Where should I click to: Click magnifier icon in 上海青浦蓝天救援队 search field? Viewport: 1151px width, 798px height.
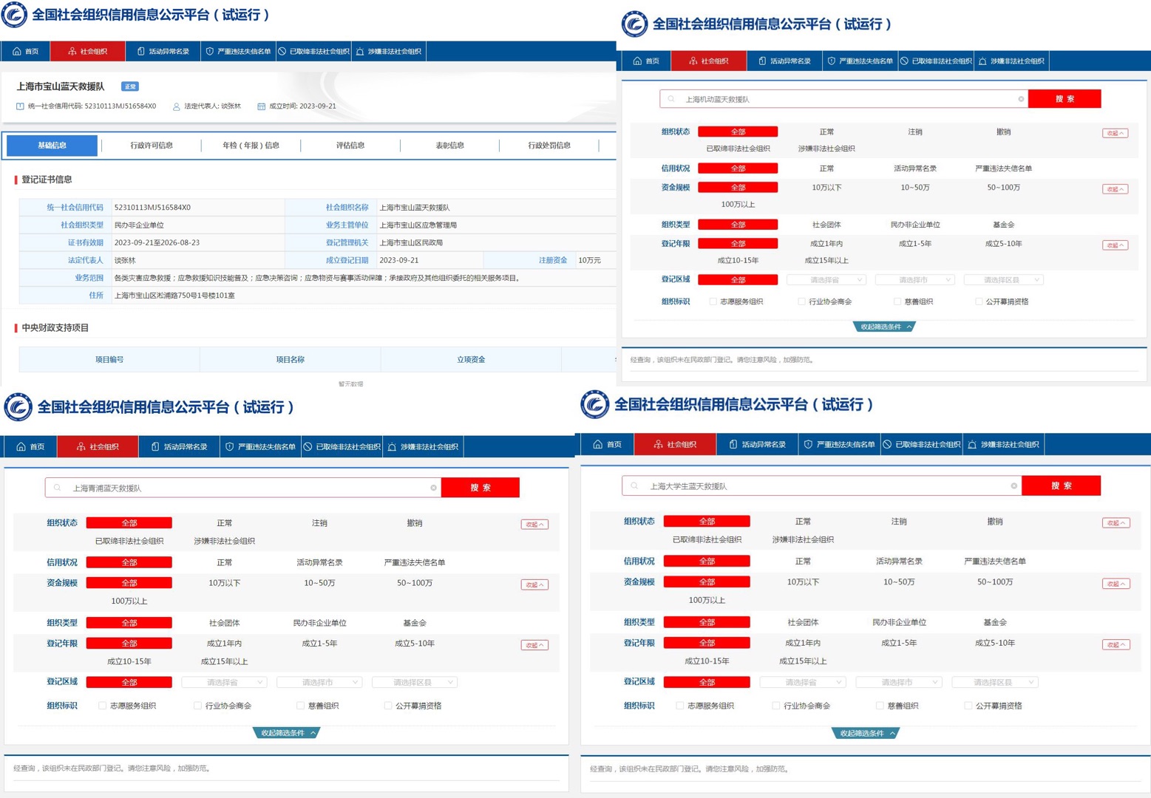pos(58,488)
